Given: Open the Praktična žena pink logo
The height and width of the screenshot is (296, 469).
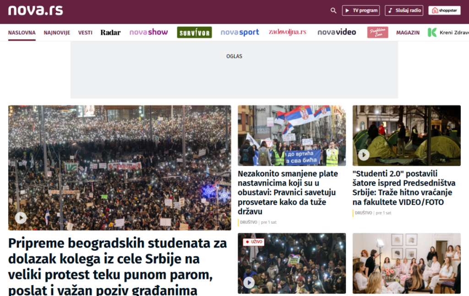Looking at the screenshot, I should (x=377, y=32).
